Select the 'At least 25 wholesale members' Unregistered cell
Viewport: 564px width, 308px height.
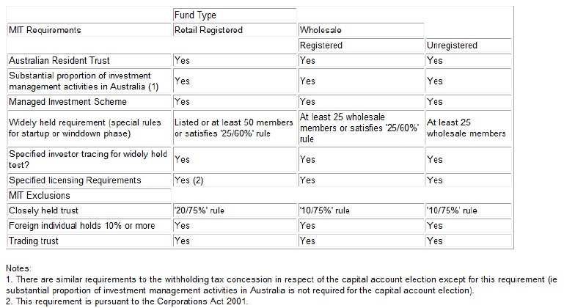[x=469, y=128]
